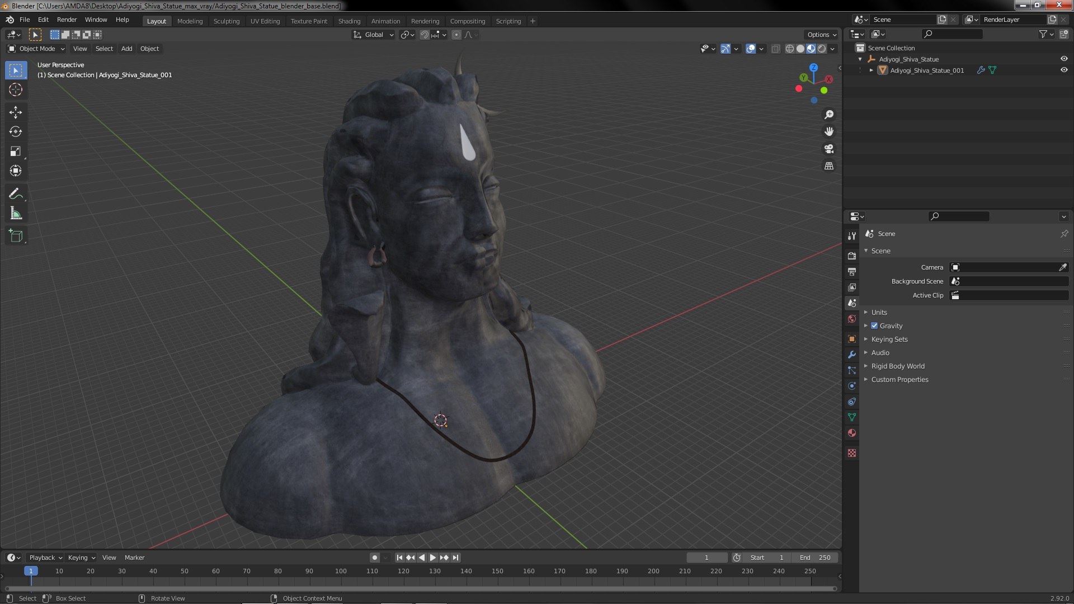The height and width of the screenshot is (604, 1074).
Task: Switch to the Shading workspace tab
Action: [x=349, y=21]
